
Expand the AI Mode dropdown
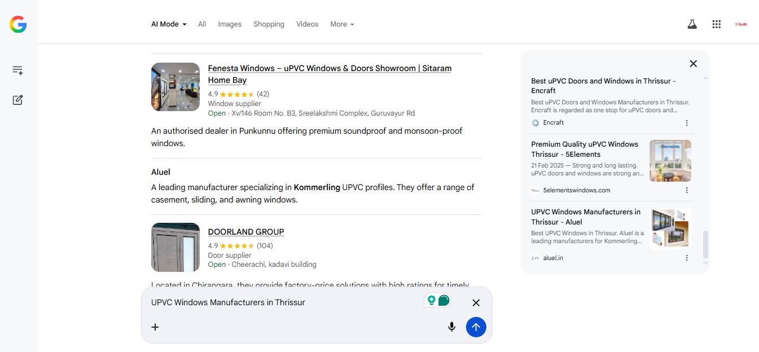point(169,24)
